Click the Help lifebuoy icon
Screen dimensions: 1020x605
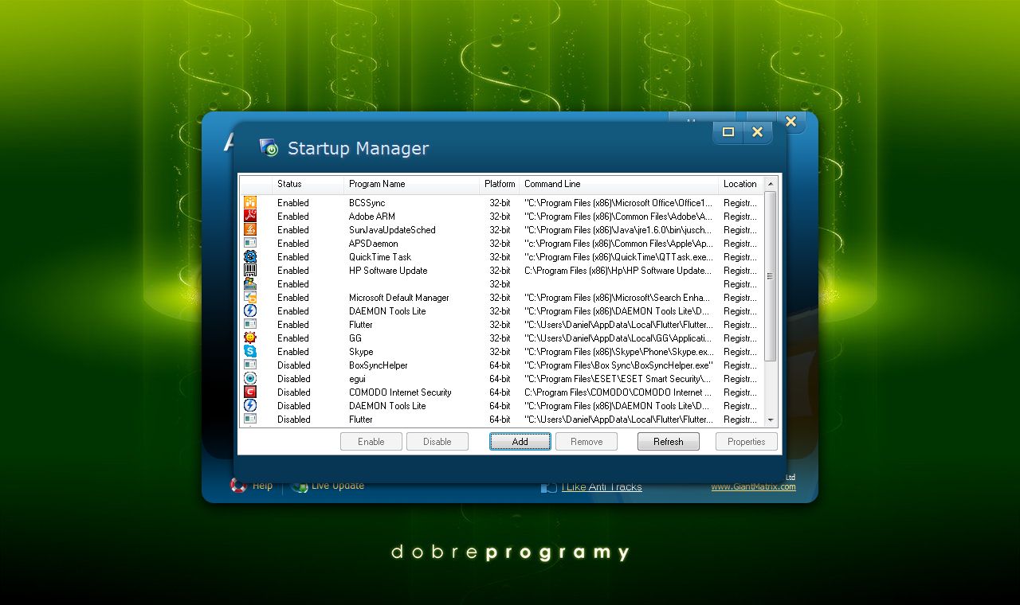click(x=238, y=485)
